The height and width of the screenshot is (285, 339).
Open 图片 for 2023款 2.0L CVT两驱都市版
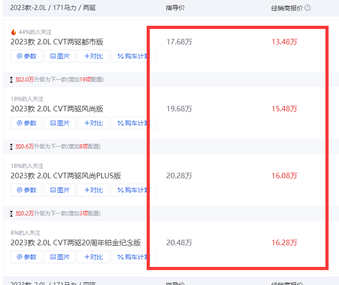(x=60, y=56)
